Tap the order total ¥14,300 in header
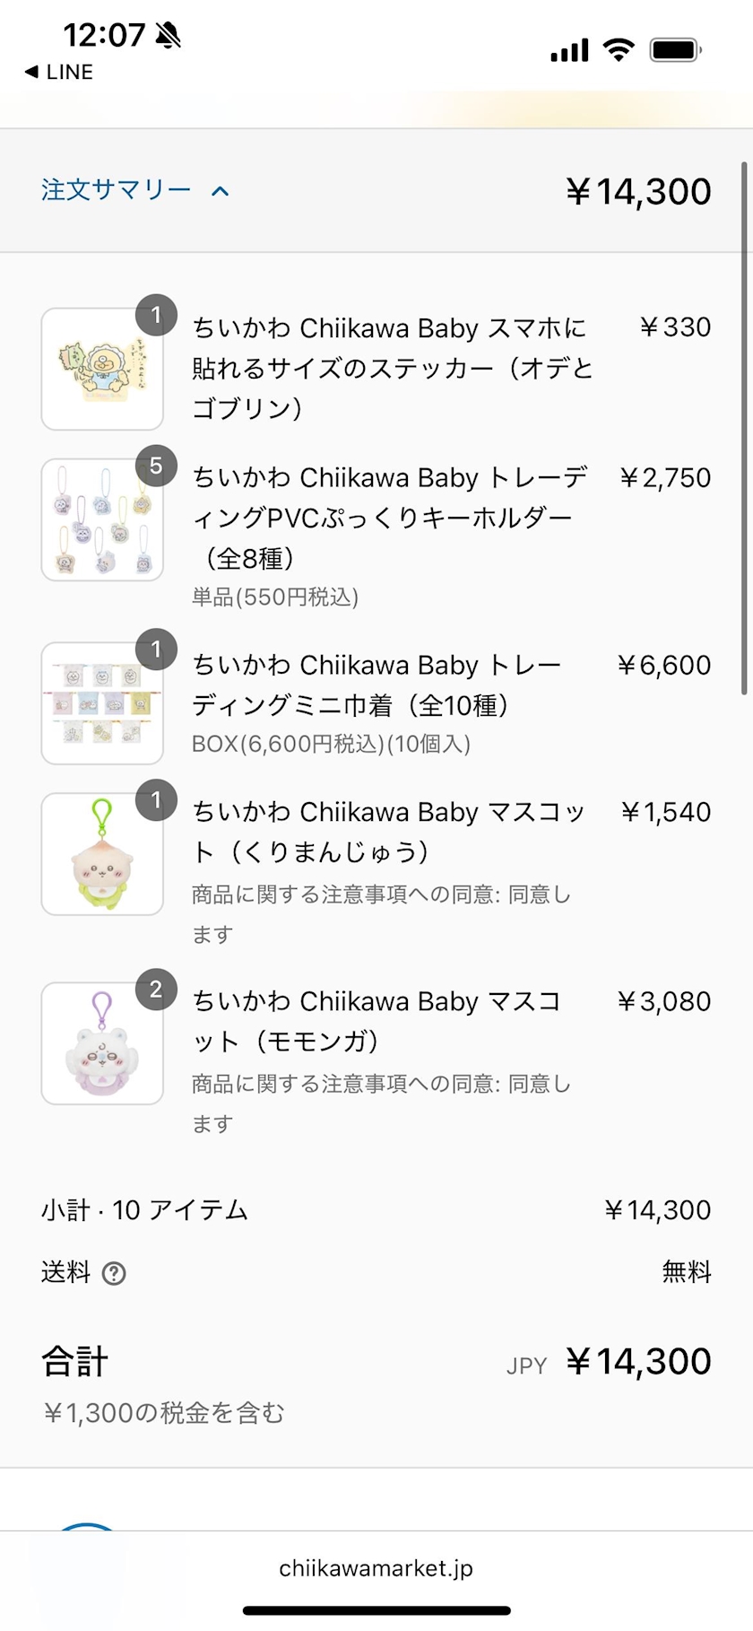This screenshot has height=1631, width=753. pos(638,191)
